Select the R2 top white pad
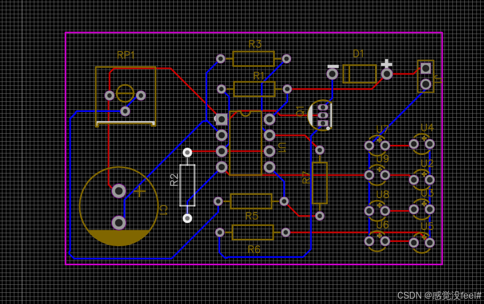This screenshot has width=484, height=304. click(188, 152)
